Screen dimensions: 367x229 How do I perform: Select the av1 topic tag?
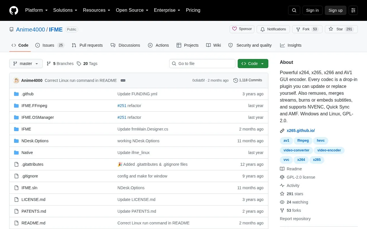286,141
